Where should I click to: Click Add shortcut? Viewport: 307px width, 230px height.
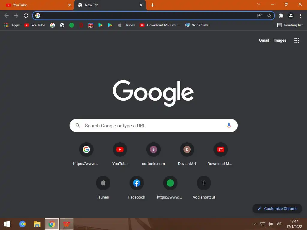point(204,188)
